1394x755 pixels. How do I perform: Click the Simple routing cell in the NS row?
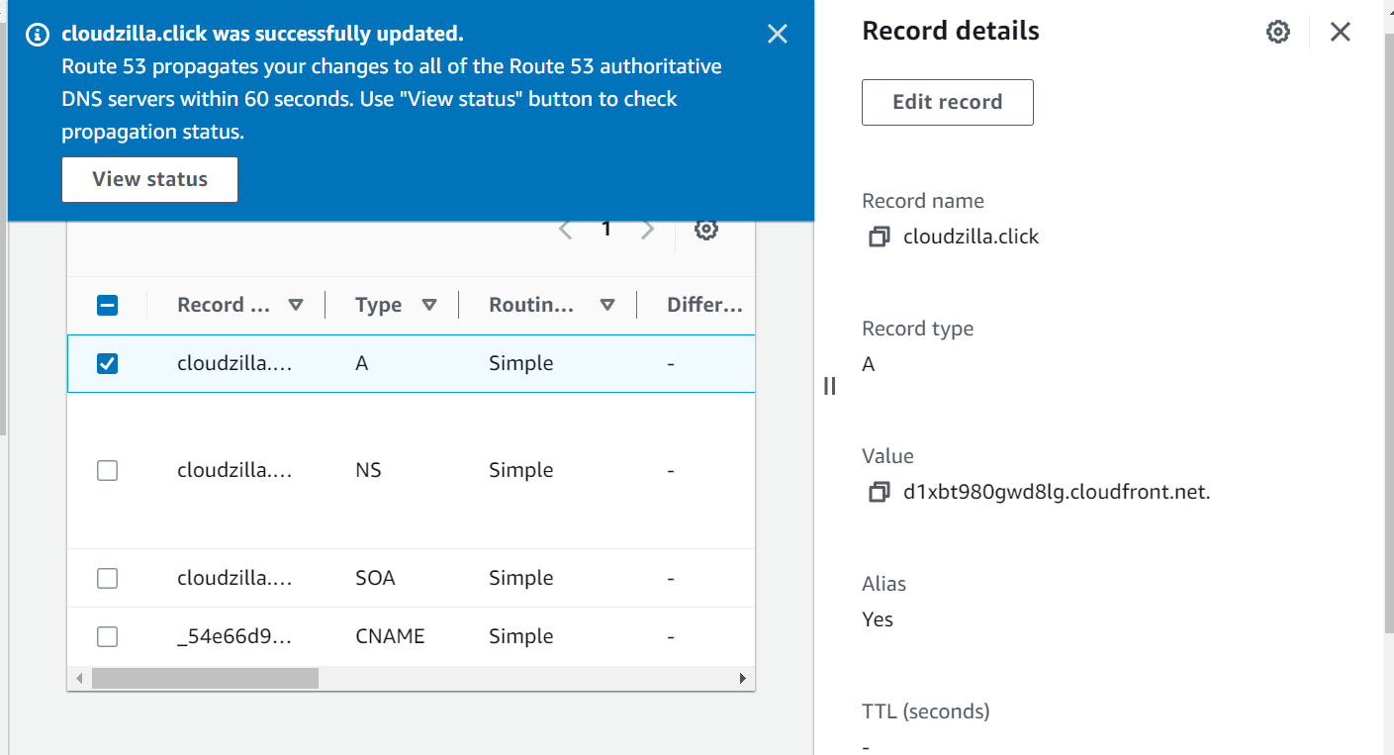(x=520, y=470)
